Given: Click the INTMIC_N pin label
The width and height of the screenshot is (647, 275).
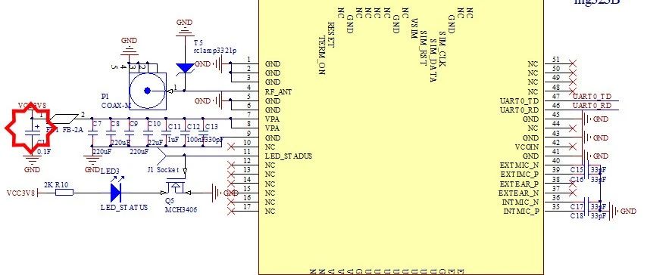Looking at the screenshot, I should coord(520,202).
